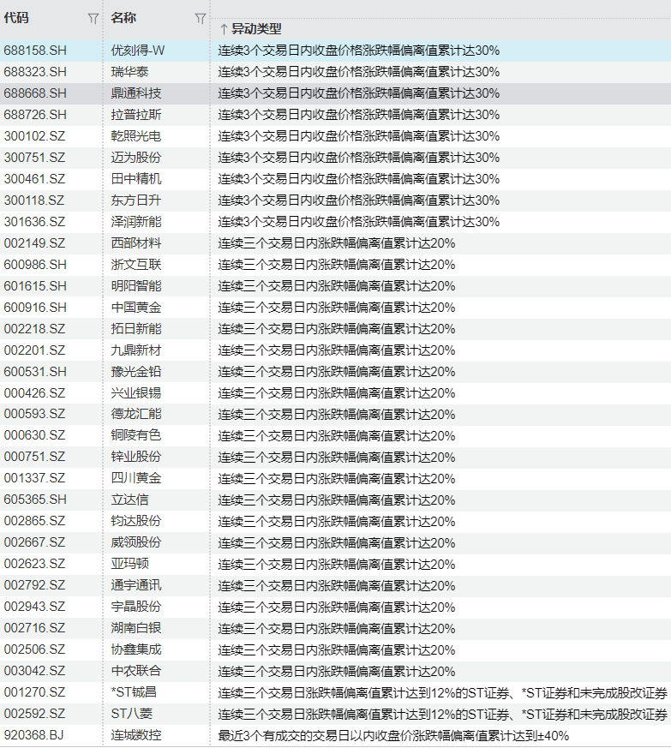The width and height of the screenshot is (671, 748).
Task: Open filter icon in 代码 column header
Action: click(93, 18)
